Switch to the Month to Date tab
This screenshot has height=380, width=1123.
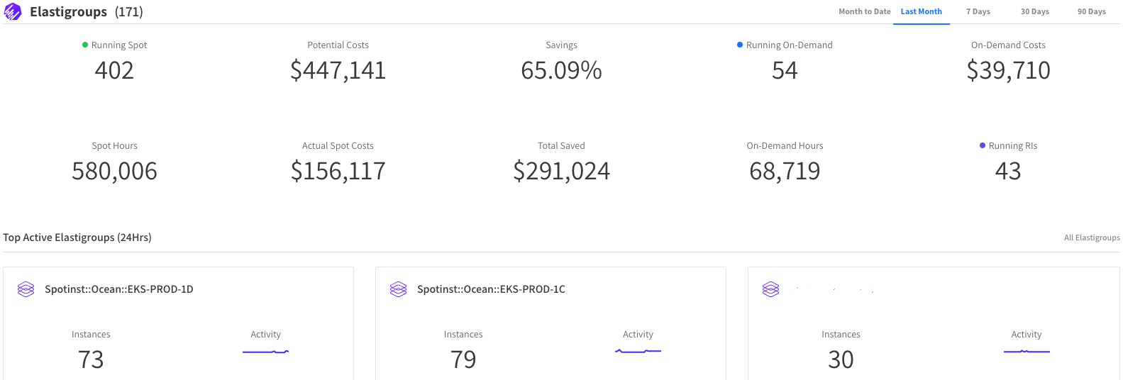tap(864, 12)
